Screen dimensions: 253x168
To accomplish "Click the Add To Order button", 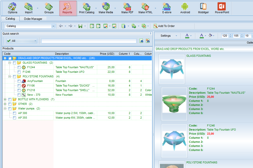I will [x=164, y=26].
